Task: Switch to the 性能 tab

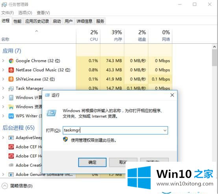Action: [x=17, y=21]
